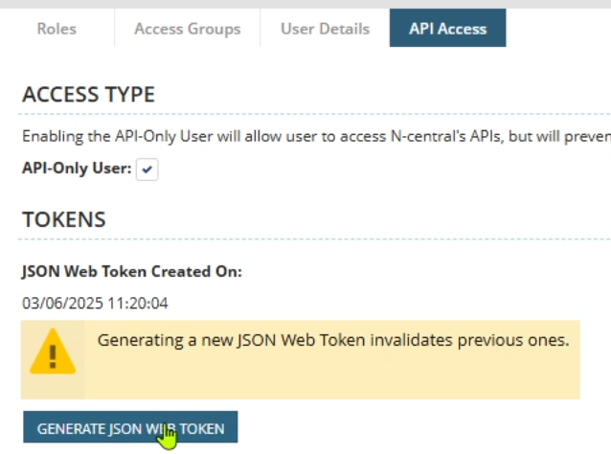611x454 pixels.
Task: Click the yellow warning triangle icon
Action: pyautogui.click(x=53, y=352)
